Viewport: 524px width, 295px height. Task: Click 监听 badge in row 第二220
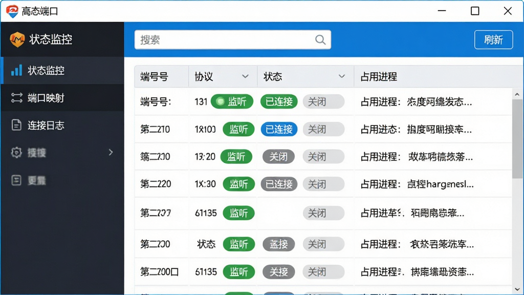(x=238, y=184)
